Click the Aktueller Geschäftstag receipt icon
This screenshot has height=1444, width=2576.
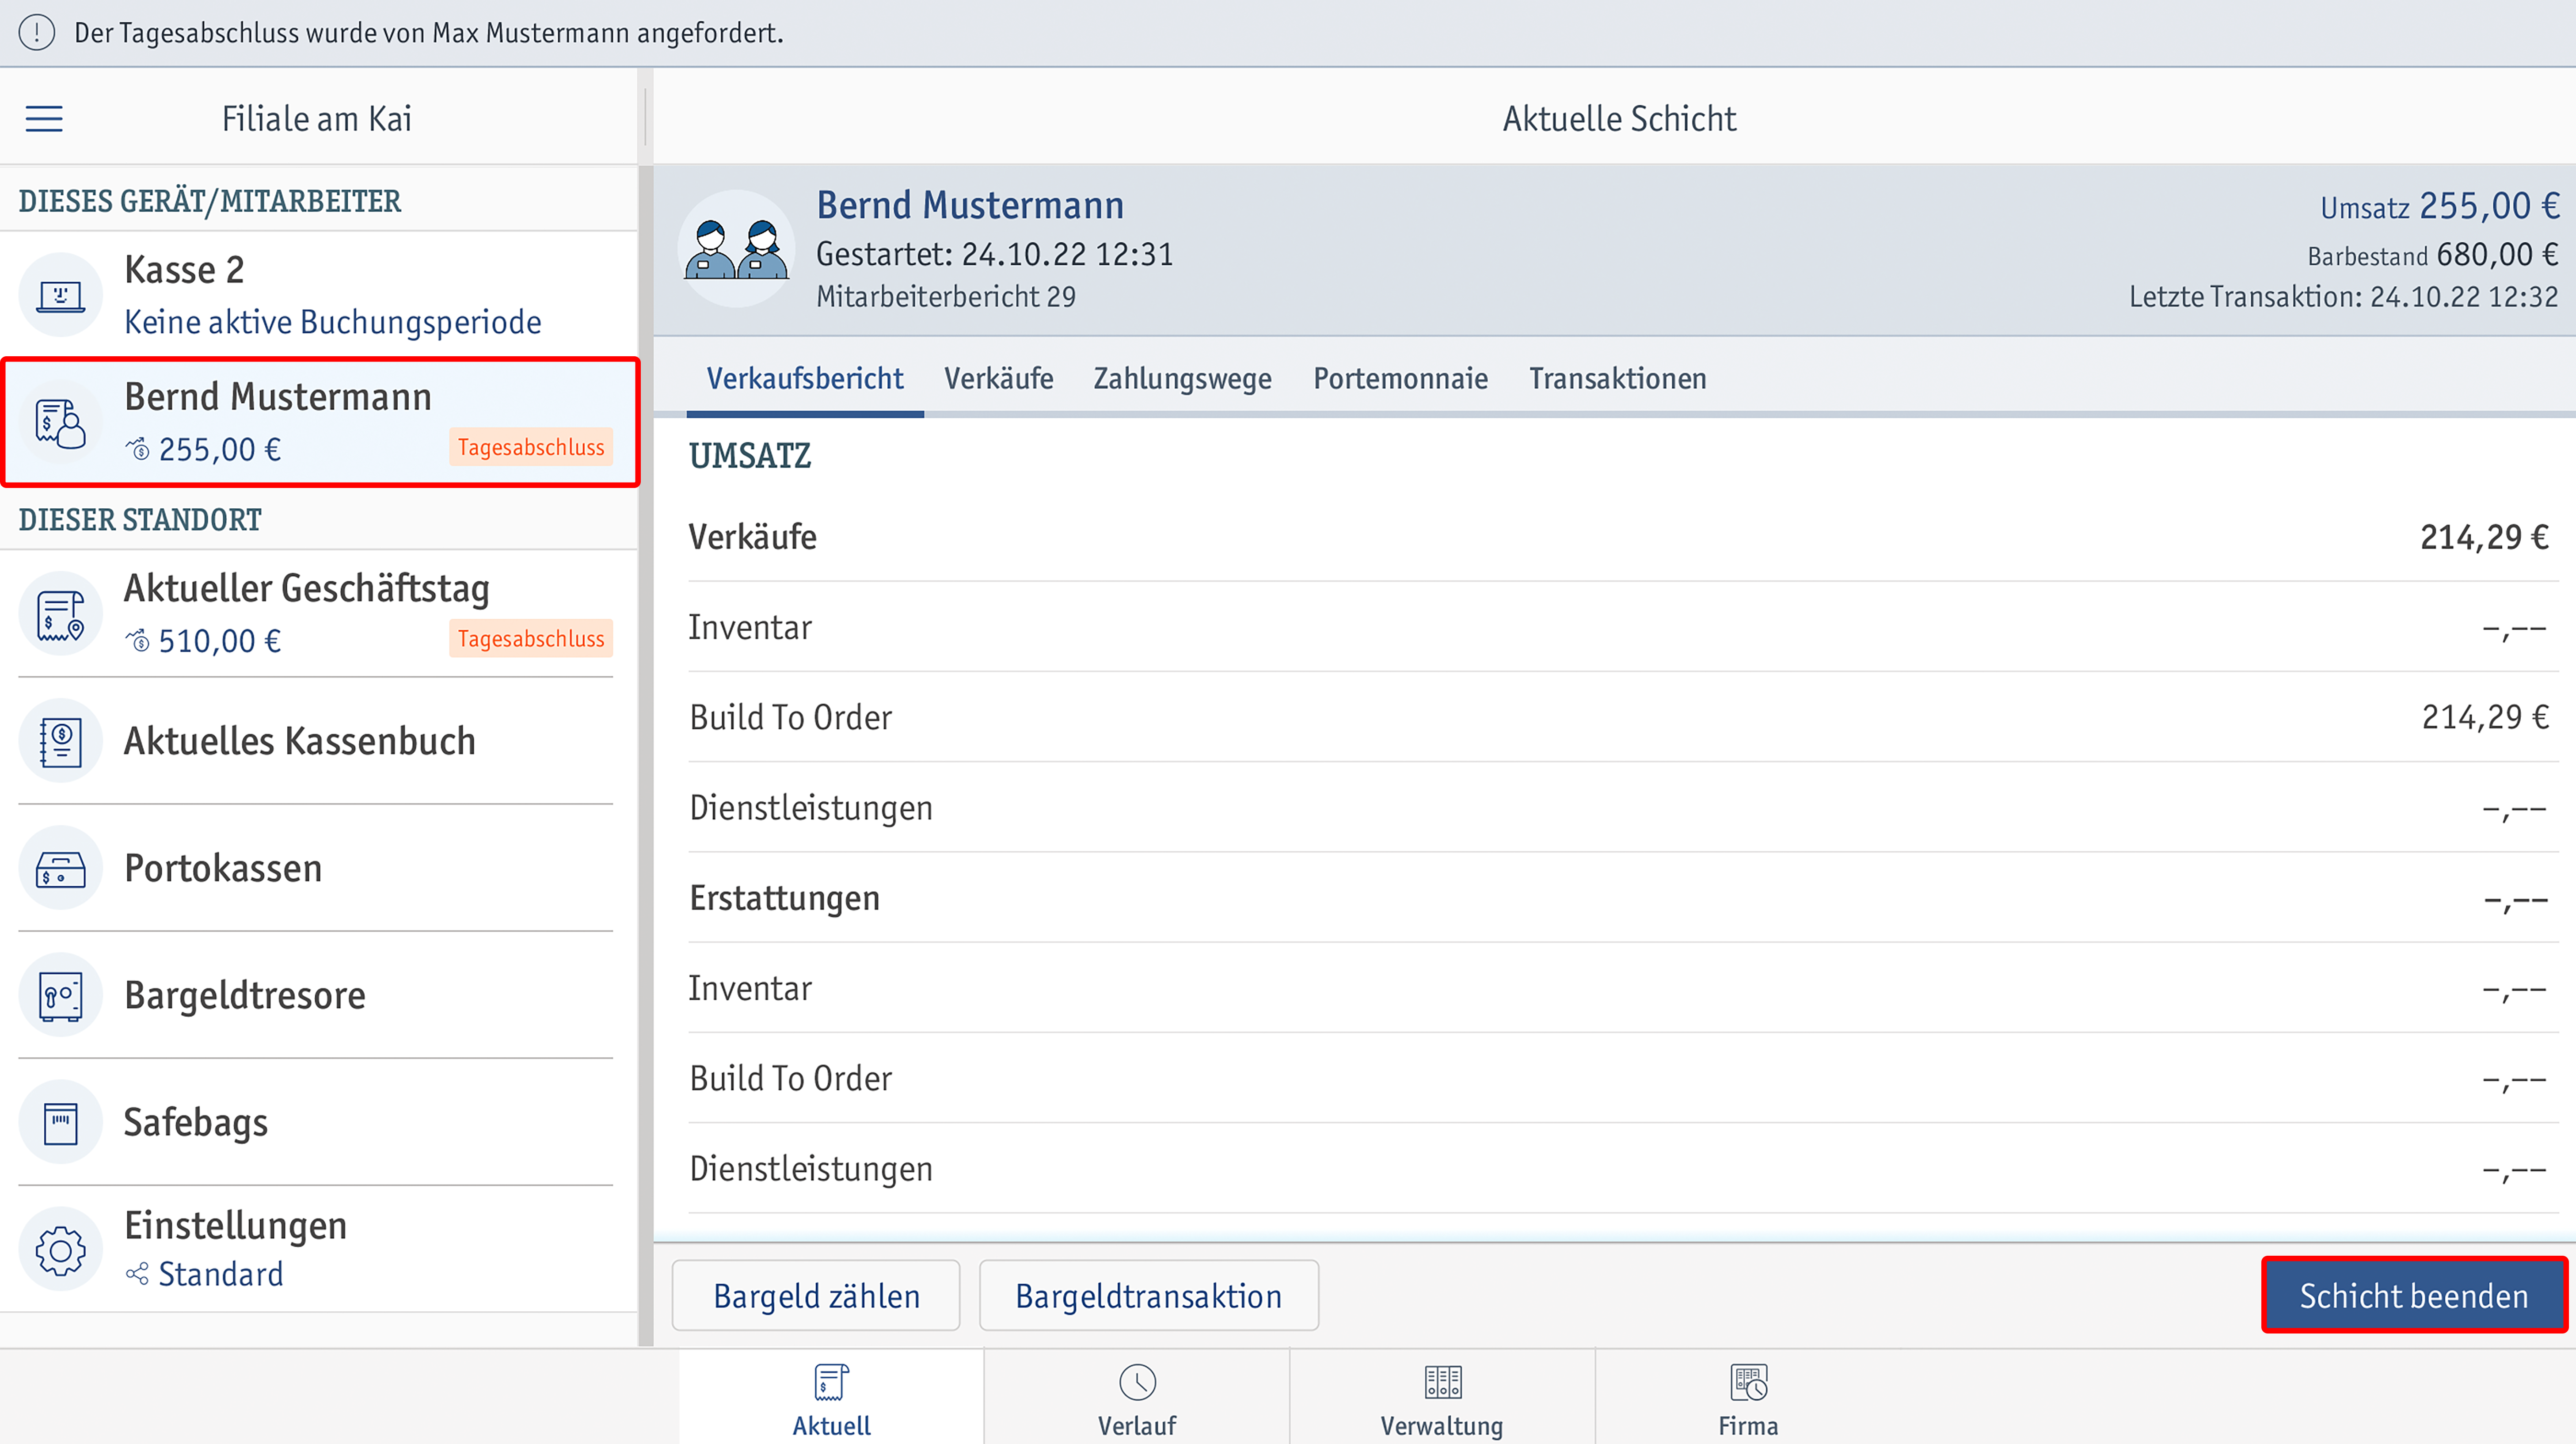pyautogui.click(x=60, y=614)
